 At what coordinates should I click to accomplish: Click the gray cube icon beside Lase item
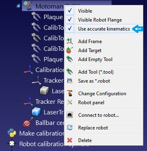point(44,91)
